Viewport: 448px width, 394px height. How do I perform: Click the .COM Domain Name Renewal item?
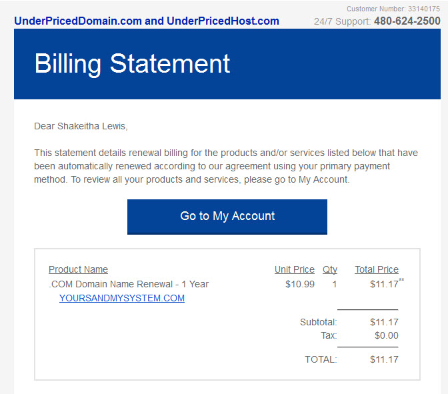[x=129, y=284]
